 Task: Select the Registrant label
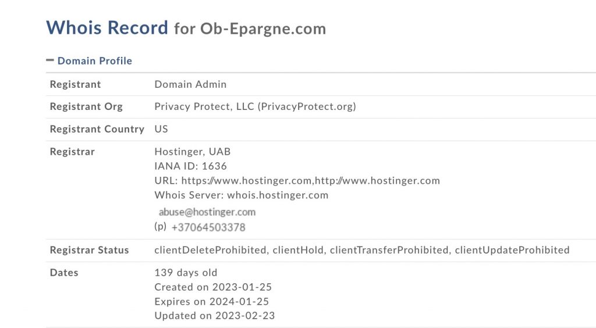point(75,84)
